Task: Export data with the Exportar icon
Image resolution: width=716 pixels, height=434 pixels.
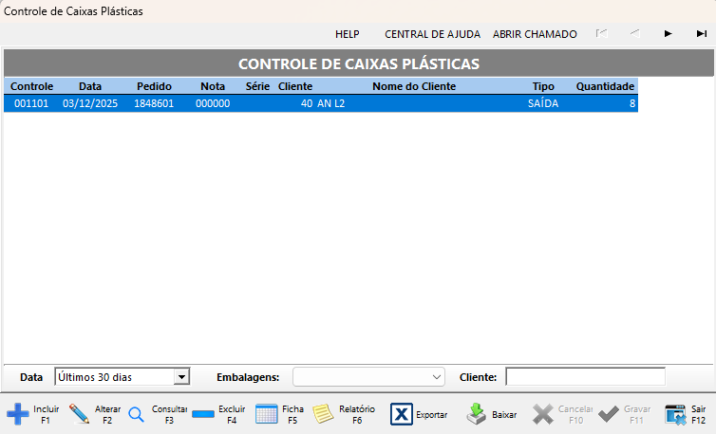Action: point(402,414)
